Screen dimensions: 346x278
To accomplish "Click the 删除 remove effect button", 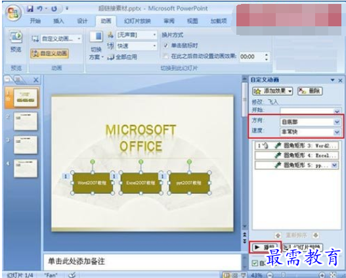I will 310,91.
